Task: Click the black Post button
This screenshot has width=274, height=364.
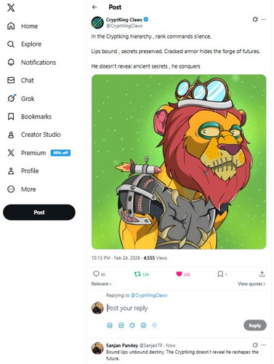Action: [x=39, y=213]
